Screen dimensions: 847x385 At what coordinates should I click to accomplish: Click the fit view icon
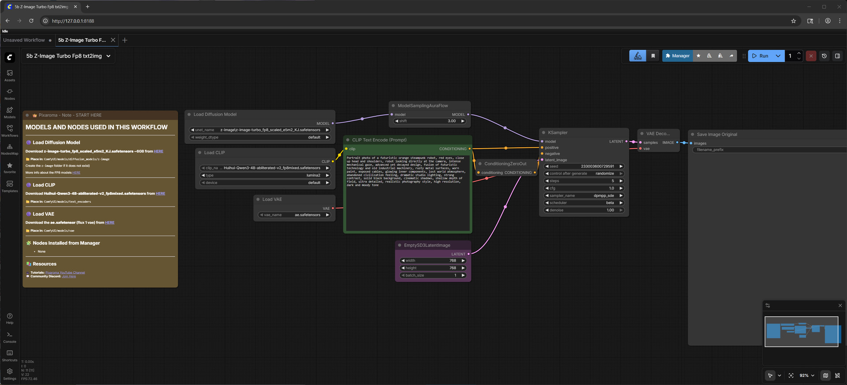[791, 376]
